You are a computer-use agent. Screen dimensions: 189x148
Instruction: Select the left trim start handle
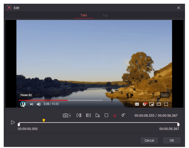point(19,124)
